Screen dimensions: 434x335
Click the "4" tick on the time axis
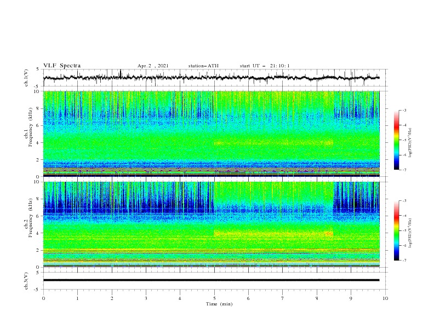point(180,298)
